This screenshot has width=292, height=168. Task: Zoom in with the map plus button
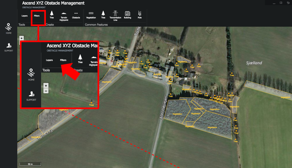pyautogui.click(x=21, y=38)
